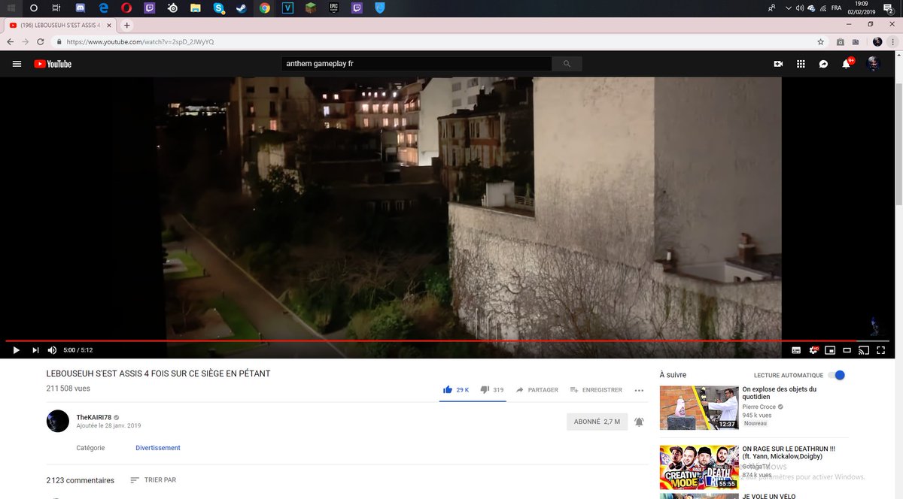Open Microsoft Edge from the taskbar
This screenshot has width=903, height=499.
coord(104,8)
